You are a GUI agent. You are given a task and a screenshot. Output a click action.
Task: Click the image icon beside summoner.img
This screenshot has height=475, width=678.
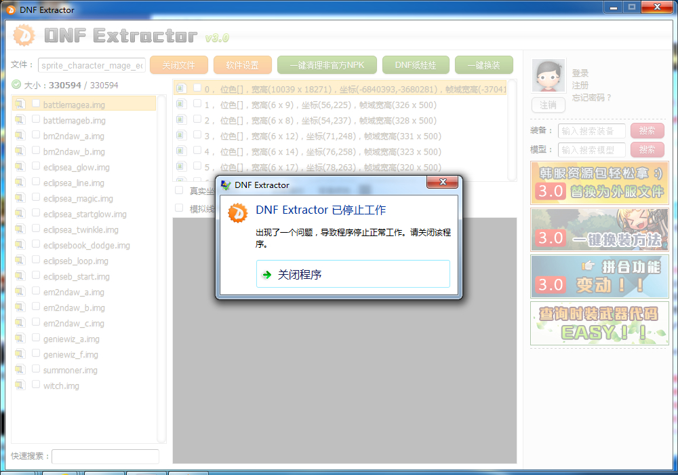click(20, 369)
